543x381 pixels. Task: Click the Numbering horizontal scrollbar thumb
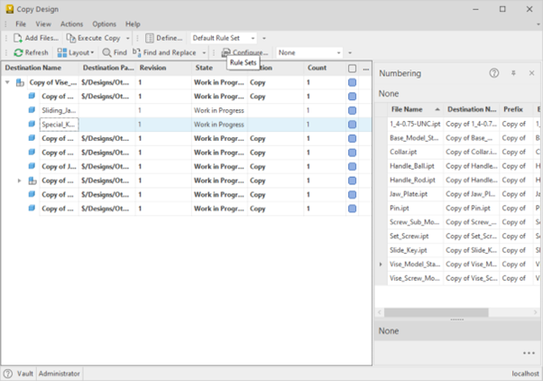[x=437, y=312]
